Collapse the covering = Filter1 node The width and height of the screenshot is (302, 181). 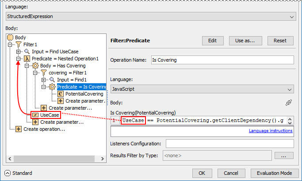(x=35, y=73)
